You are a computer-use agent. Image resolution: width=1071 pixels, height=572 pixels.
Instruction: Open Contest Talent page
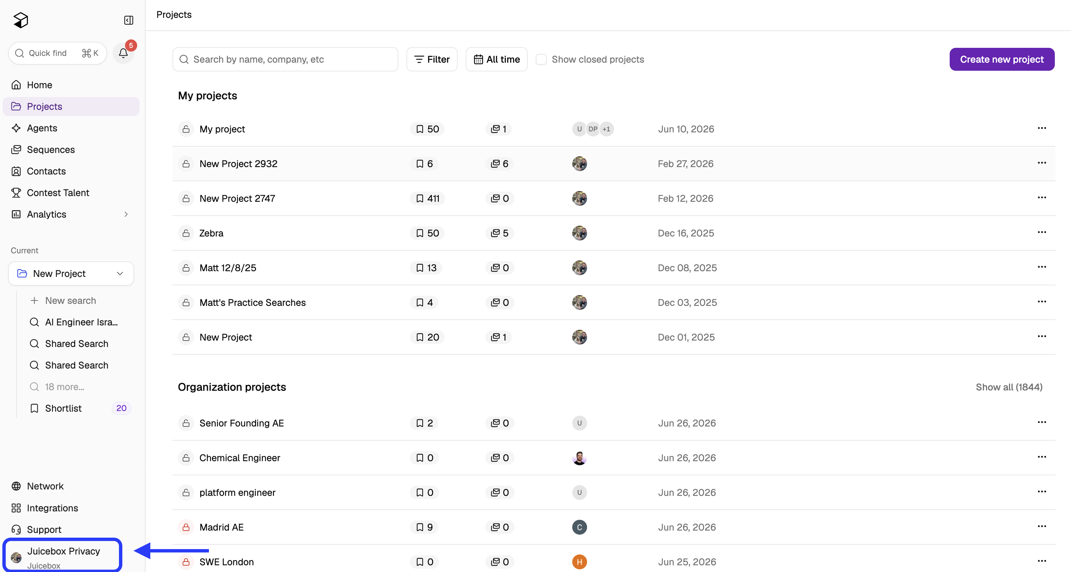coord(71,193)
